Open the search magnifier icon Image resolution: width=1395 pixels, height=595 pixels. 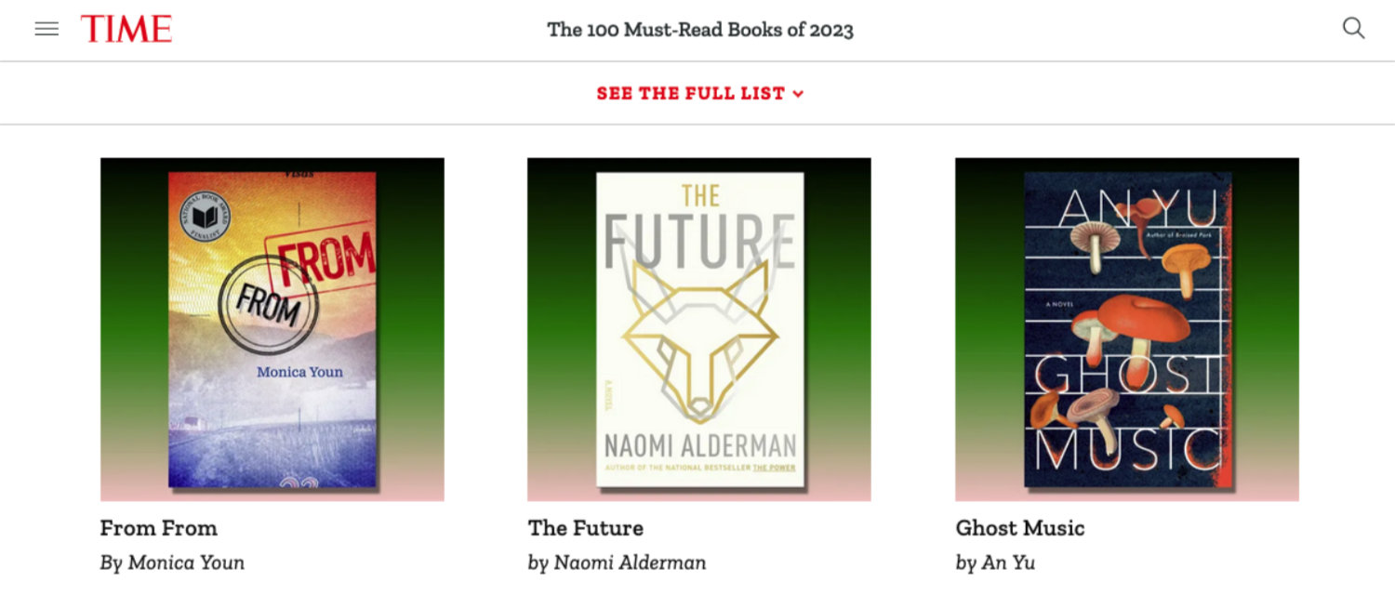tap(1353, 29)
